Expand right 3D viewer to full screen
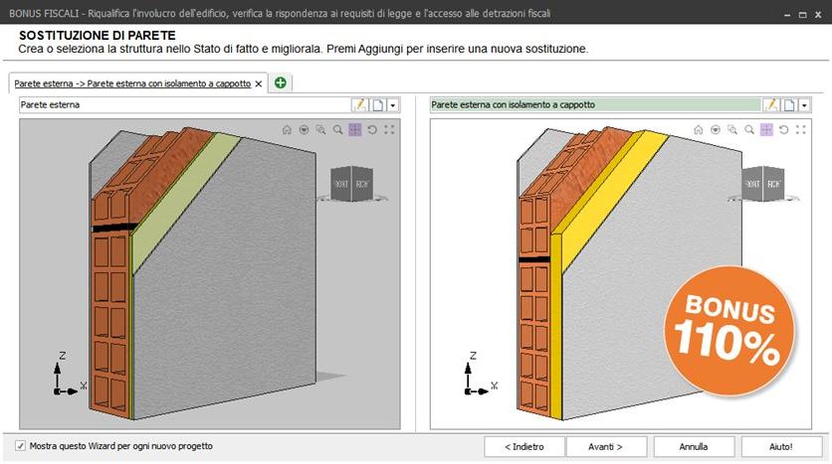The image size is (832, 464). pyautogui.click(x=800, y=129)
